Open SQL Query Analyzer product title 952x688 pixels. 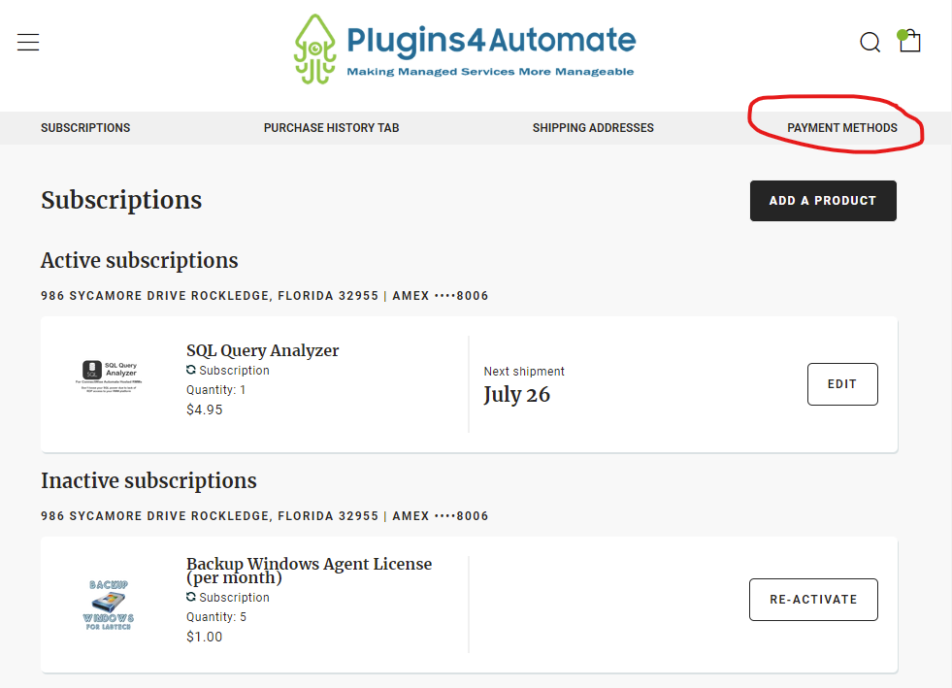click(x=262, y=350)
